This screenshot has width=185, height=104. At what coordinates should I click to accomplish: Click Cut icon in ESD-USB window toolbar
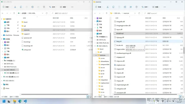coord(15,7)
